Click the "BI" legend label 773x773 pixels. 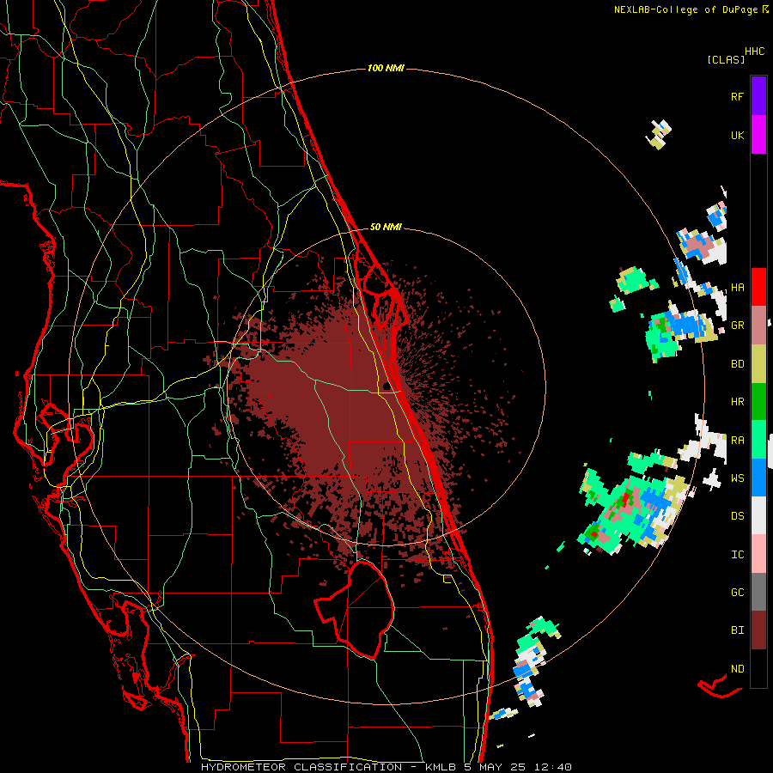click(x=737, y=630)
